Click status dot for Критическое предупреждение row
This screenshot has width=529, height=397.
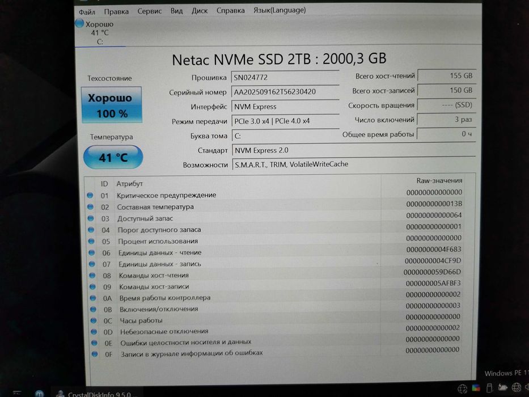90,195
